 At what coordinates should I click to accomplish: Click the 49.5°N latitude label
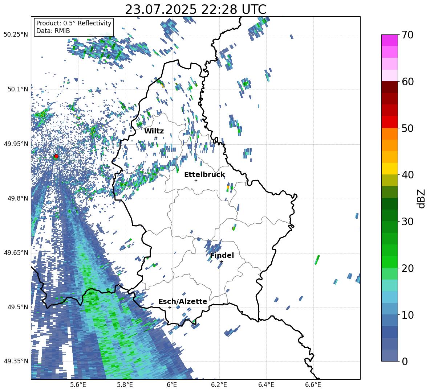(x=18, y=307)
